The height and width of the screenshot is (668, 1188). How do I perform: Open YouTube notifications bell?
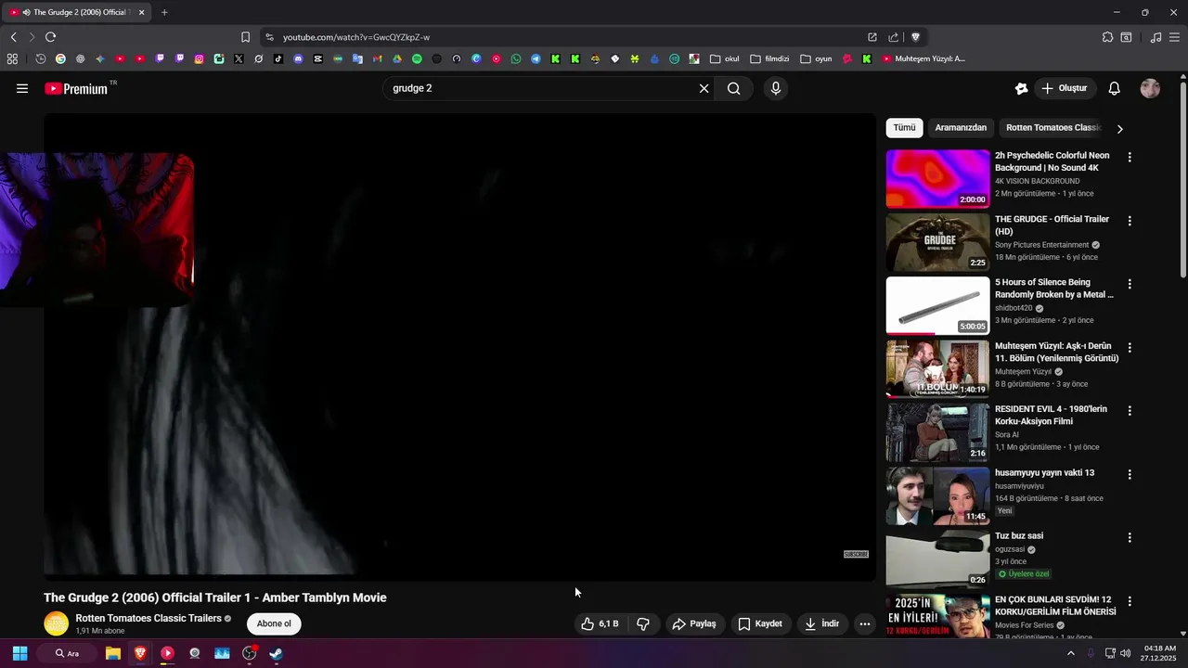point(1115,88)
